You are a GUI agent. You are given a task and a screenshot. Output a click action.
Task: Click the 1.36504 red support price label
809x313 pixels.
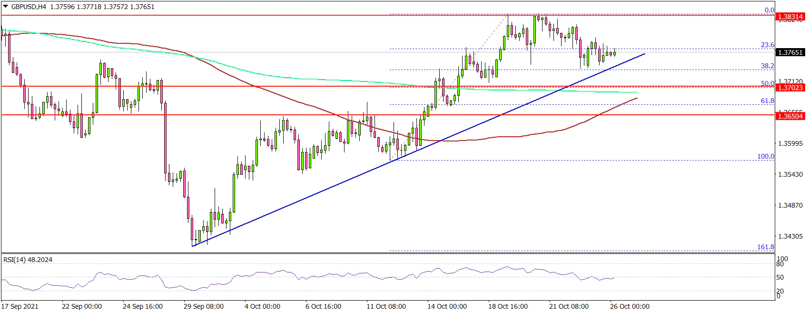[x=789, y=116]
